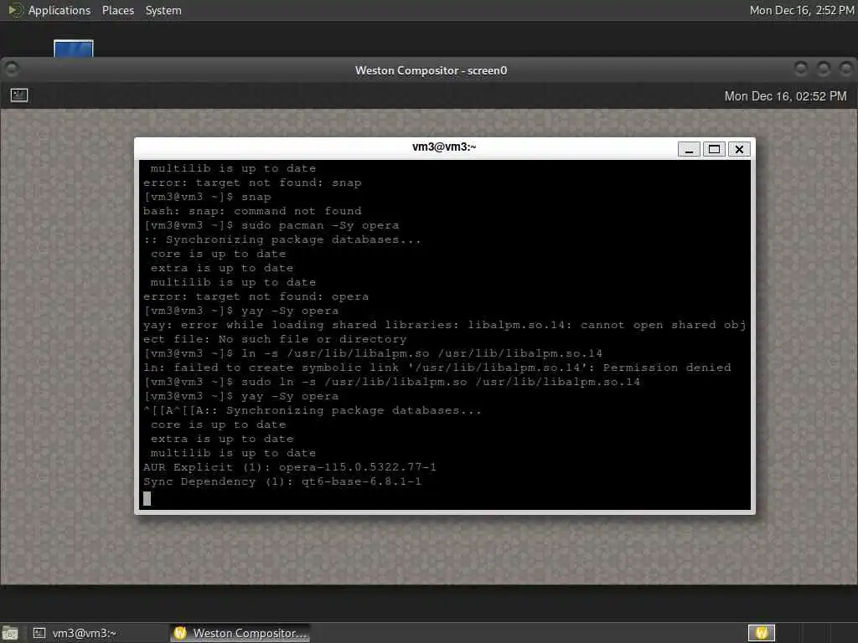The height and width of the screenshot is (643, 858).
Task: Click the top panel clock Mon Dec 16
Action: pyautogui.click(x=801, y=10)
